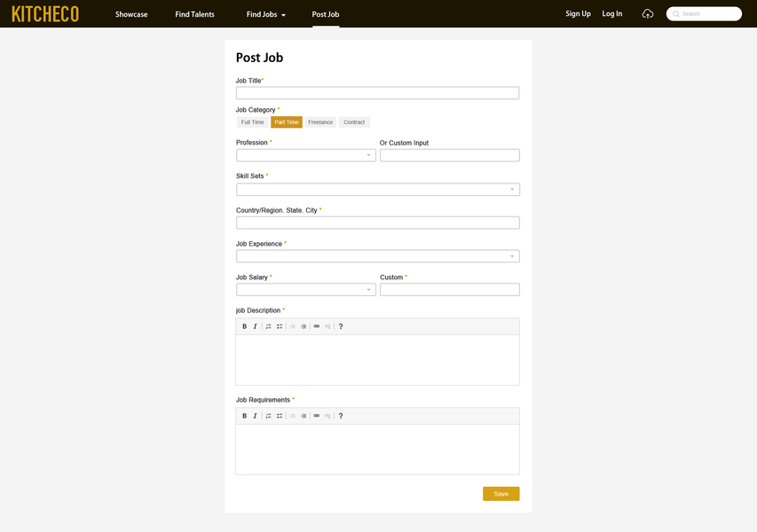The width and height of the screenshot is (757, 532).
Task: Click the cloud upload icon in header
Action: (648, 14)
